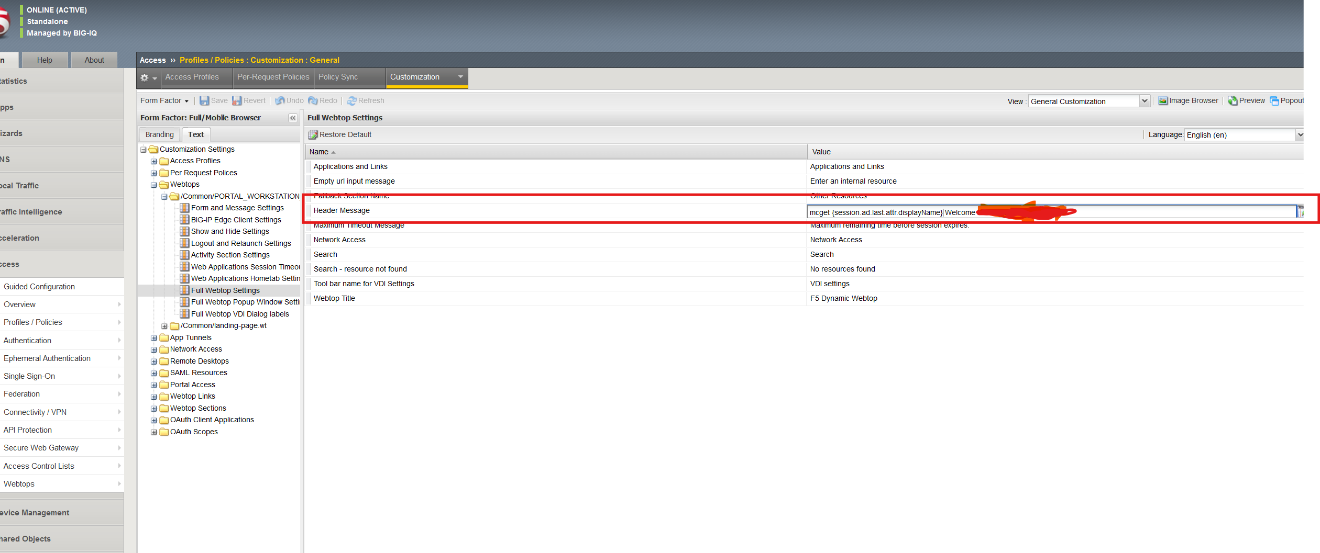
Task: Expand the Access Profiles tree node
Action: click(x=154, y=161)
